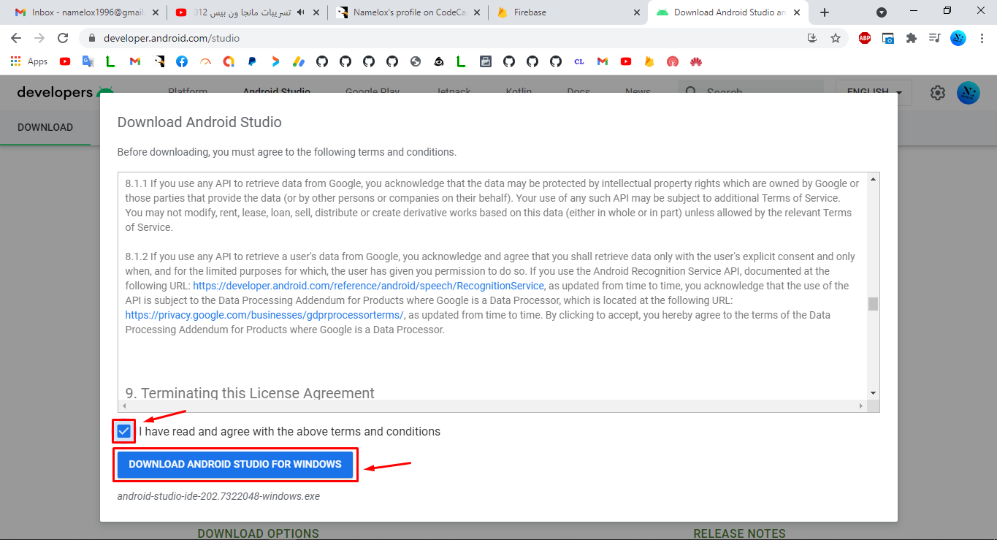Switch to the YouTube tab

(247, 12)
